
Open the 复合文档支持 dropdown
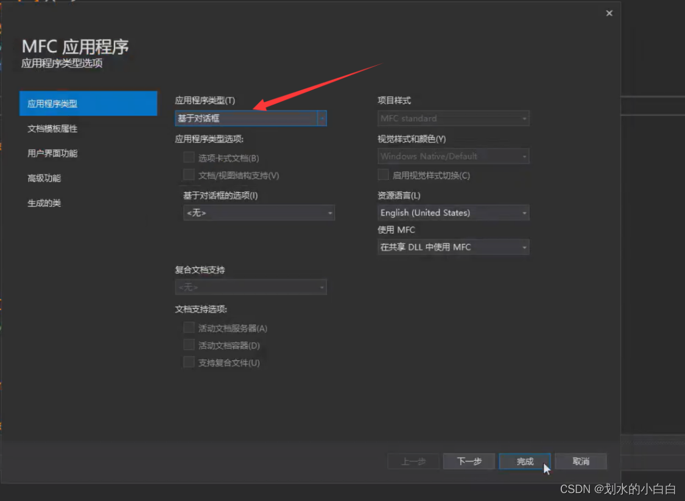pyautogui.click(x=251, y=287)
